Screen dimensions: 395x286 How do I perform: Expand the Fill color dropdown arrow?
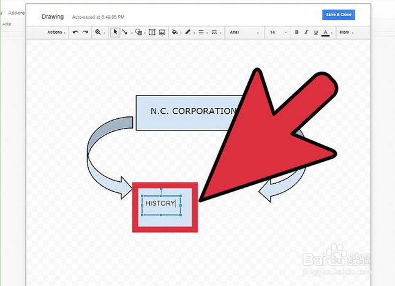pos(181,33)
